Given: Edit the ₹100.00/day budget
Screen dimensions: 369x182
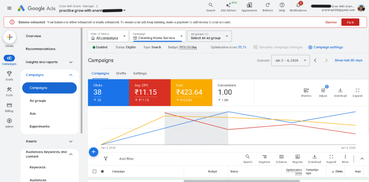Looking at the screenshot, I should (188, 47).
